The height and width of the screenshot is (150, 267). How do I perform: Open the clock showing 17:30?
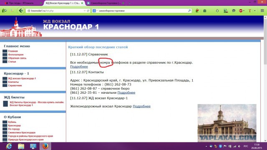point(257,146)
